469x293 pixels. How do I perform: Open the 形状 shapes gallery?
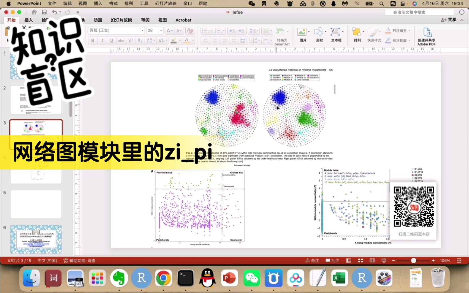coord(319,35)
